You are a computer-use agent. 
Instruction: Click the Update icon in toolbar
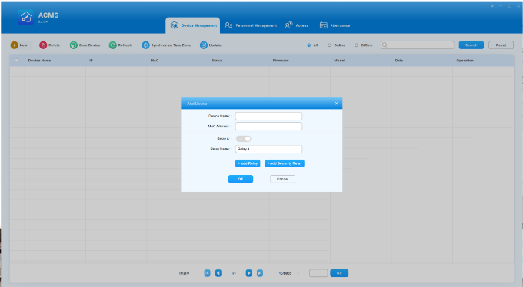tap(204, 45)
